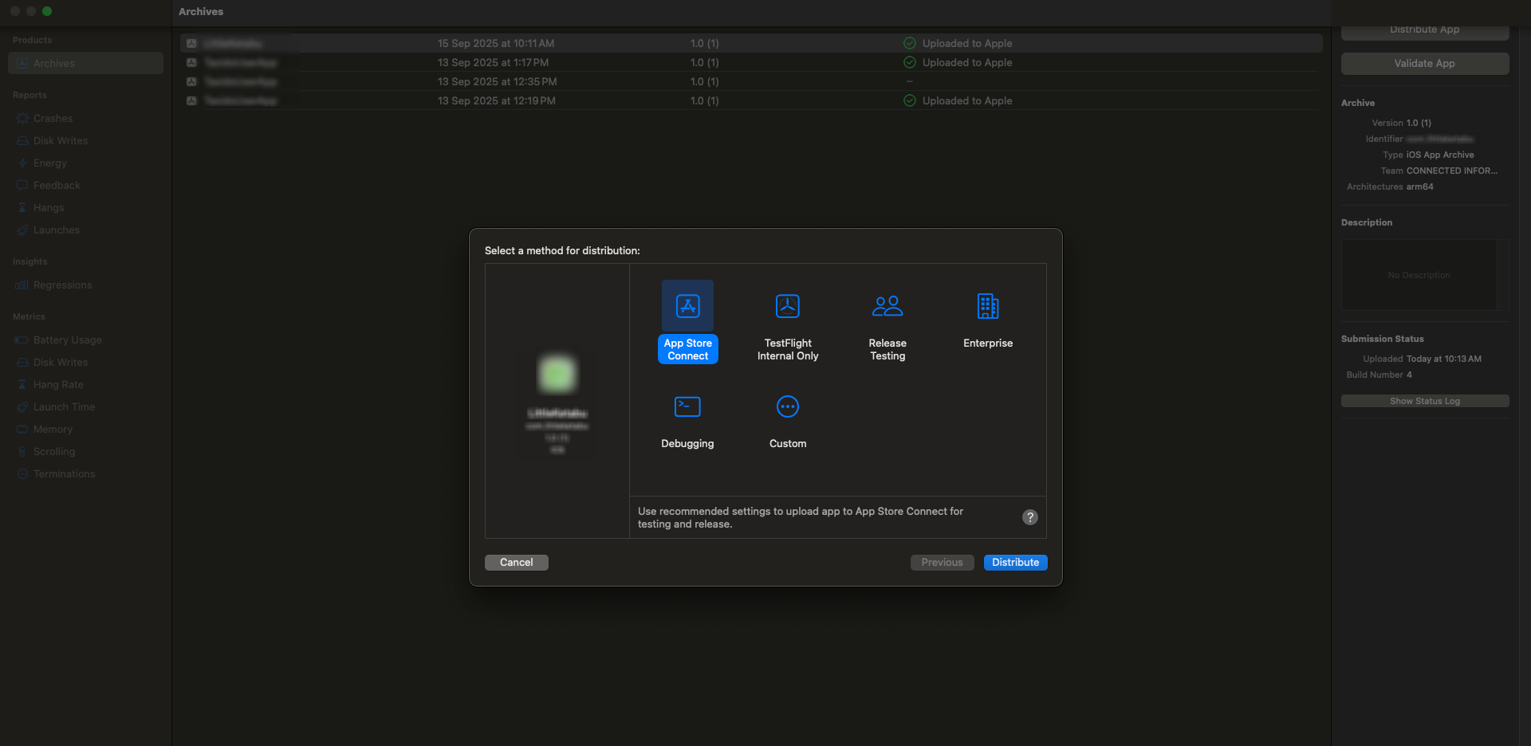Open Archives in the sidebar
Image resolution: width=1531 pixels, height=746 pixels.
coord(54,64)
